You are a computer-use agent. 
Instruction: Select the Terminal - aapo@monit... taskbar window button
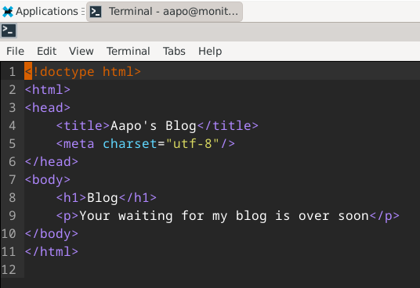click(165, 12)
